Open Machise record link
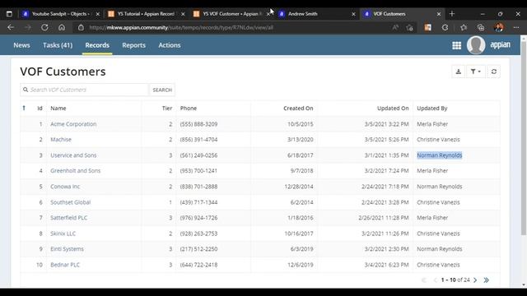The image size is (527, 296). pos(61,139)
